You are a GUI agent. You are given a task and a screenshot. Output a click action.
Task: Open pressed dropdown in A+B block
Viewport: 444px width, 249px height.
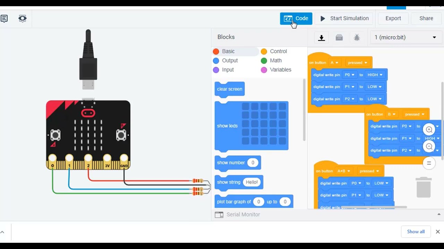coord(369,171)
